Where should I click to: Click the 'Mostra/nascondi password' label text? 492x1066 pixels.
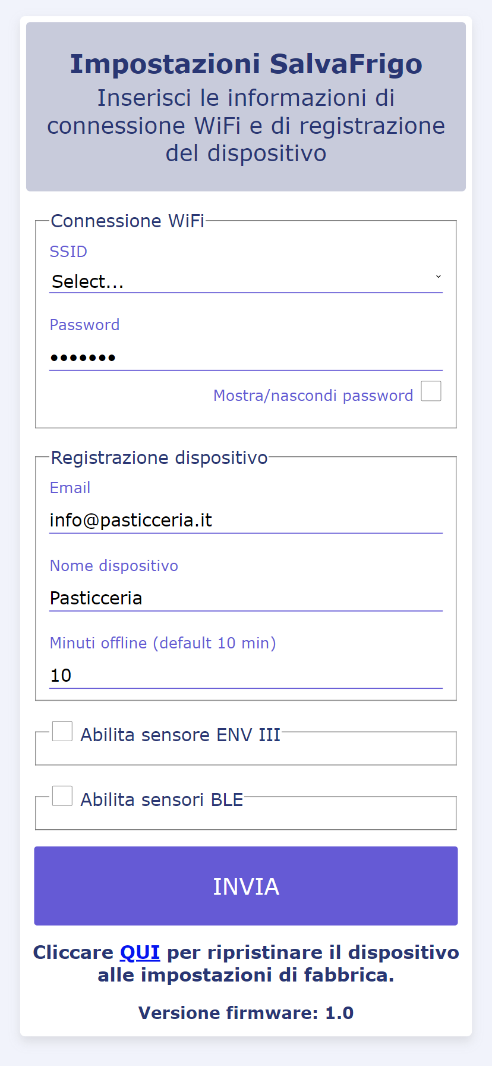tap(313, 396)
